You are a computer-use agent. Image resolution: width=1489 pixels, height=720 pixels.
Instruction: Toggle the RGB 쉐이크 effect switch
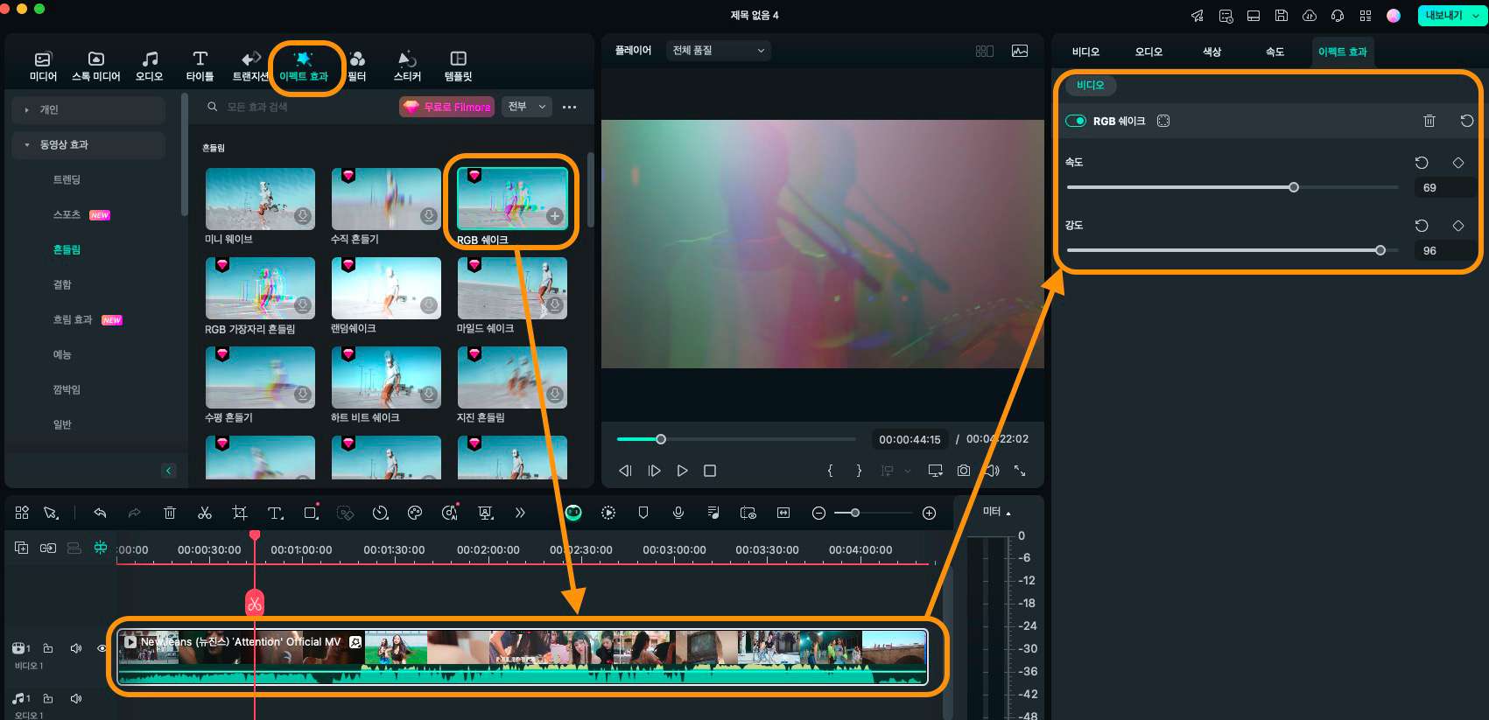coord(1076,121)
